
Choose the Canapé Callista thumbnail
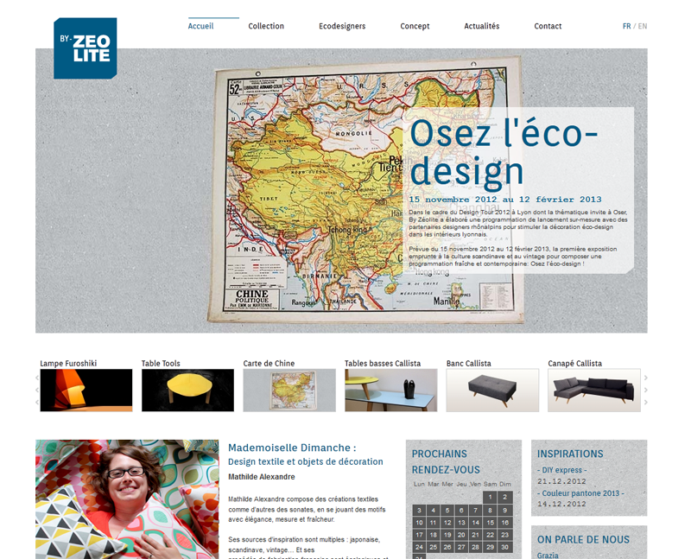pos(594,391)
